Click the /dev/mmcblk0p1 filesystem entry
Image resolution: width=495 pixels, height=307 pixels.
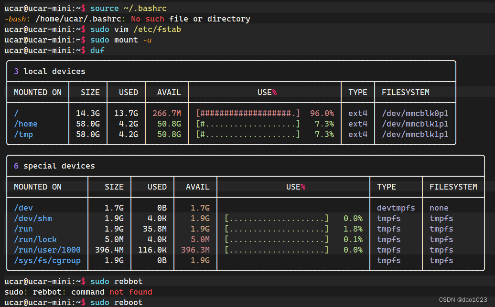(415, 113)
